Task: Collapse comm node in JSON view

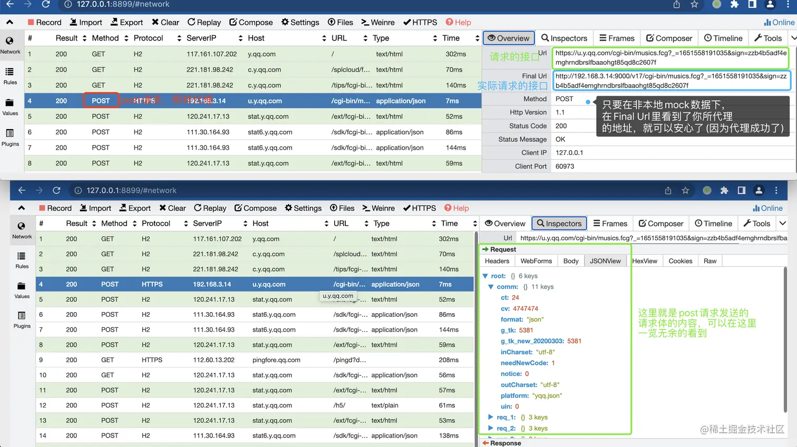Action: [491, 287]
